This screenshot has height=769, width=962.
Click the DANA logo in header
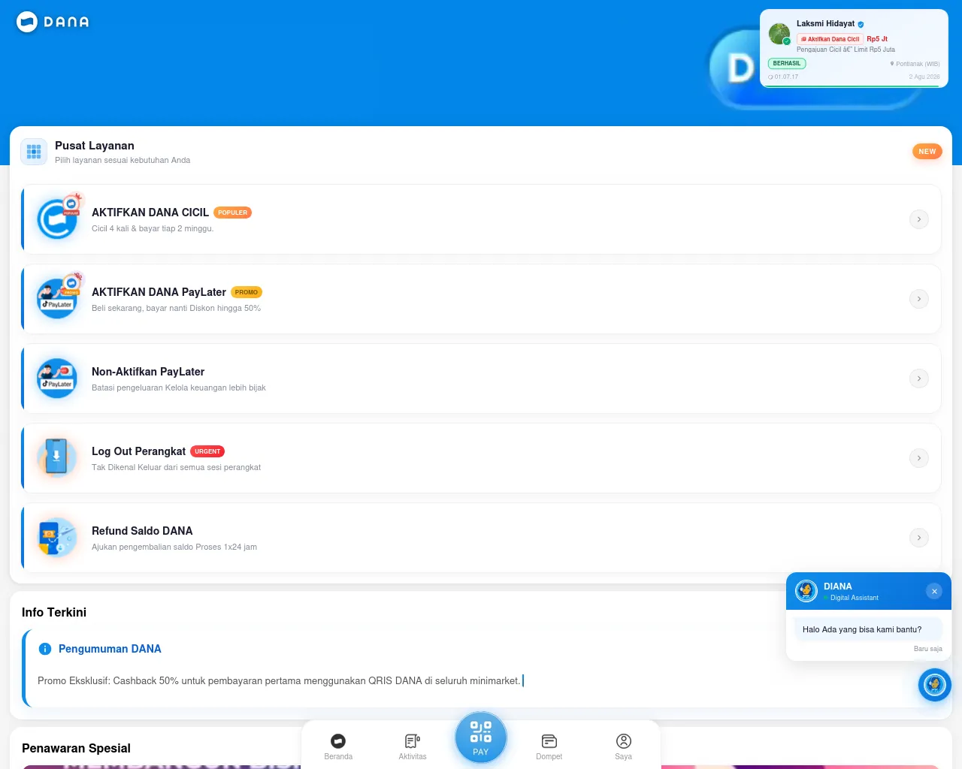pos(53,22)
